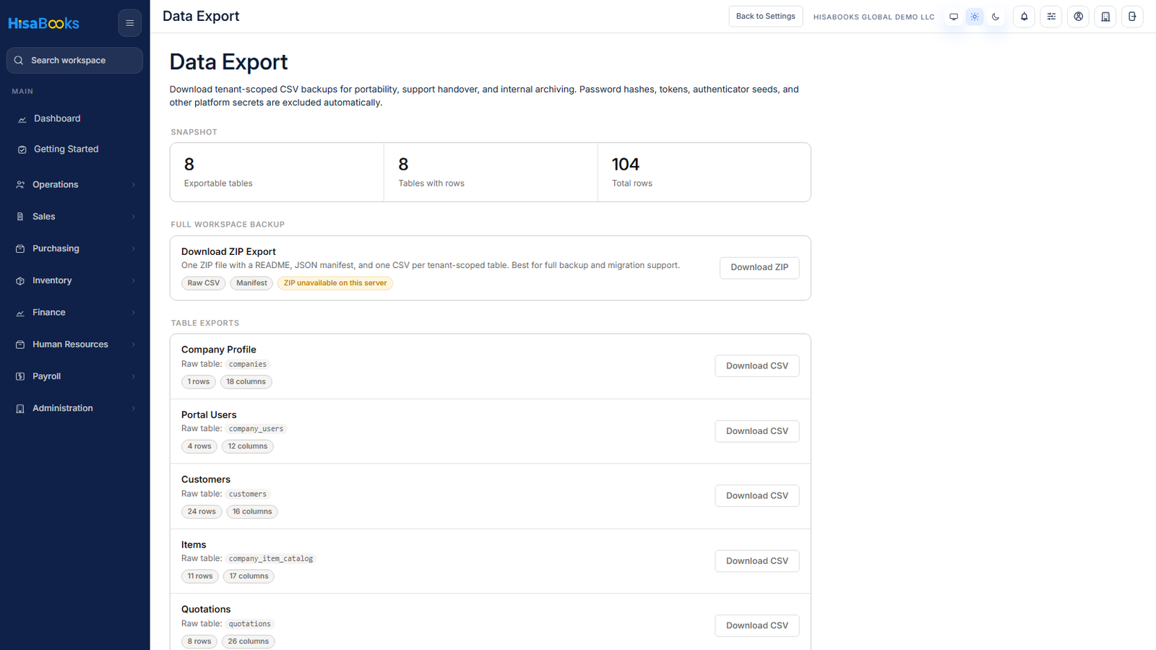Click the ZIP unavailable on this server badge
The width and height of the screenshot is (1156, 650).
point(335,283)
